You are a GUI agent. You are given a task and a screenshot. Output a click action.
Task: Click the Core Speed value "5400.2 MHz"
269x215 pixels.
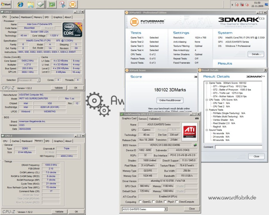27,61
